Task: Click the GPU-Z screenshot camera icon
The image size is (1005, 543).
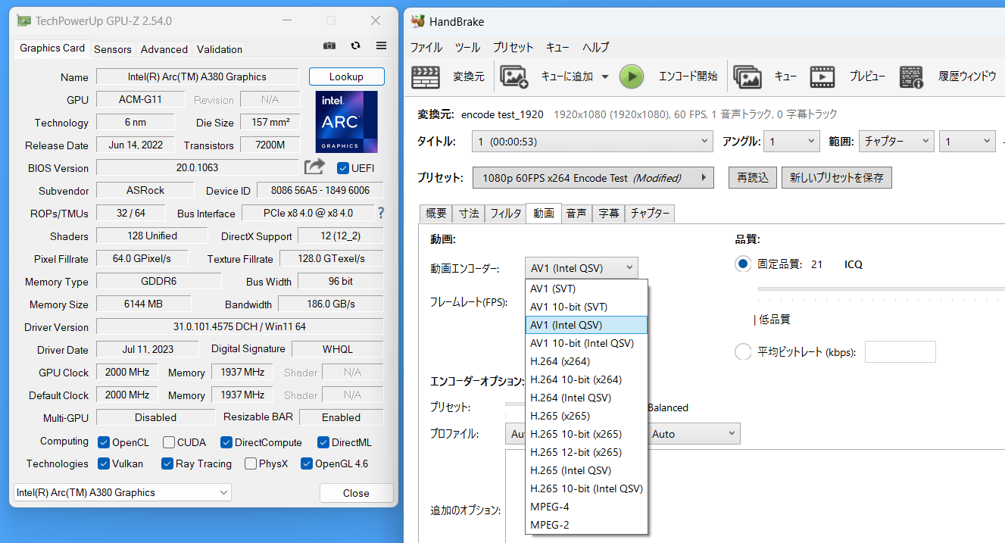Action: [329, 45]
